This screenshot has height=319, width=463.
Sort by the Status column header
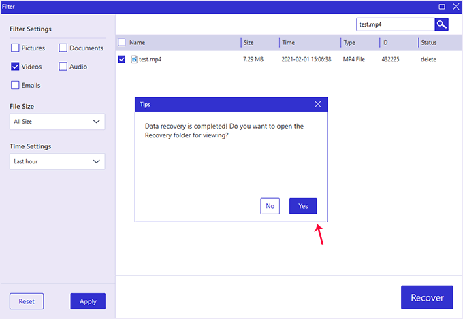[x=429, y=42]
